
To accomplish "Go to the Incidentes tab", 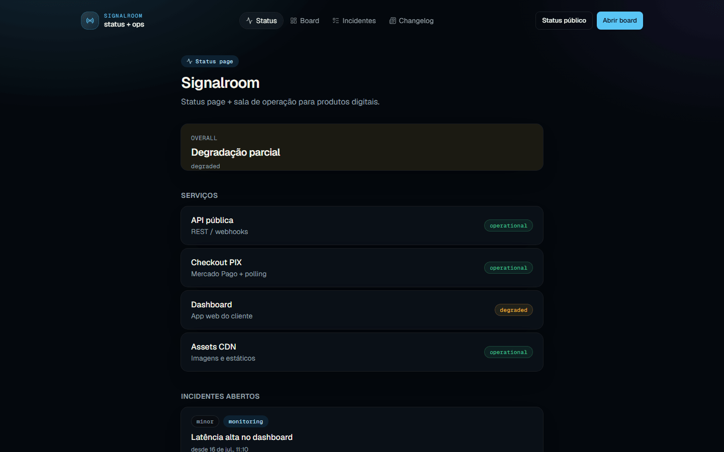I will click(x=354, y=21).
